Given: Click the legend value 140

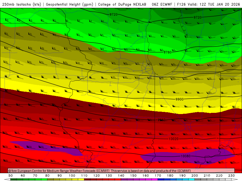Looking at the screenshot, I should coord(121,176).
